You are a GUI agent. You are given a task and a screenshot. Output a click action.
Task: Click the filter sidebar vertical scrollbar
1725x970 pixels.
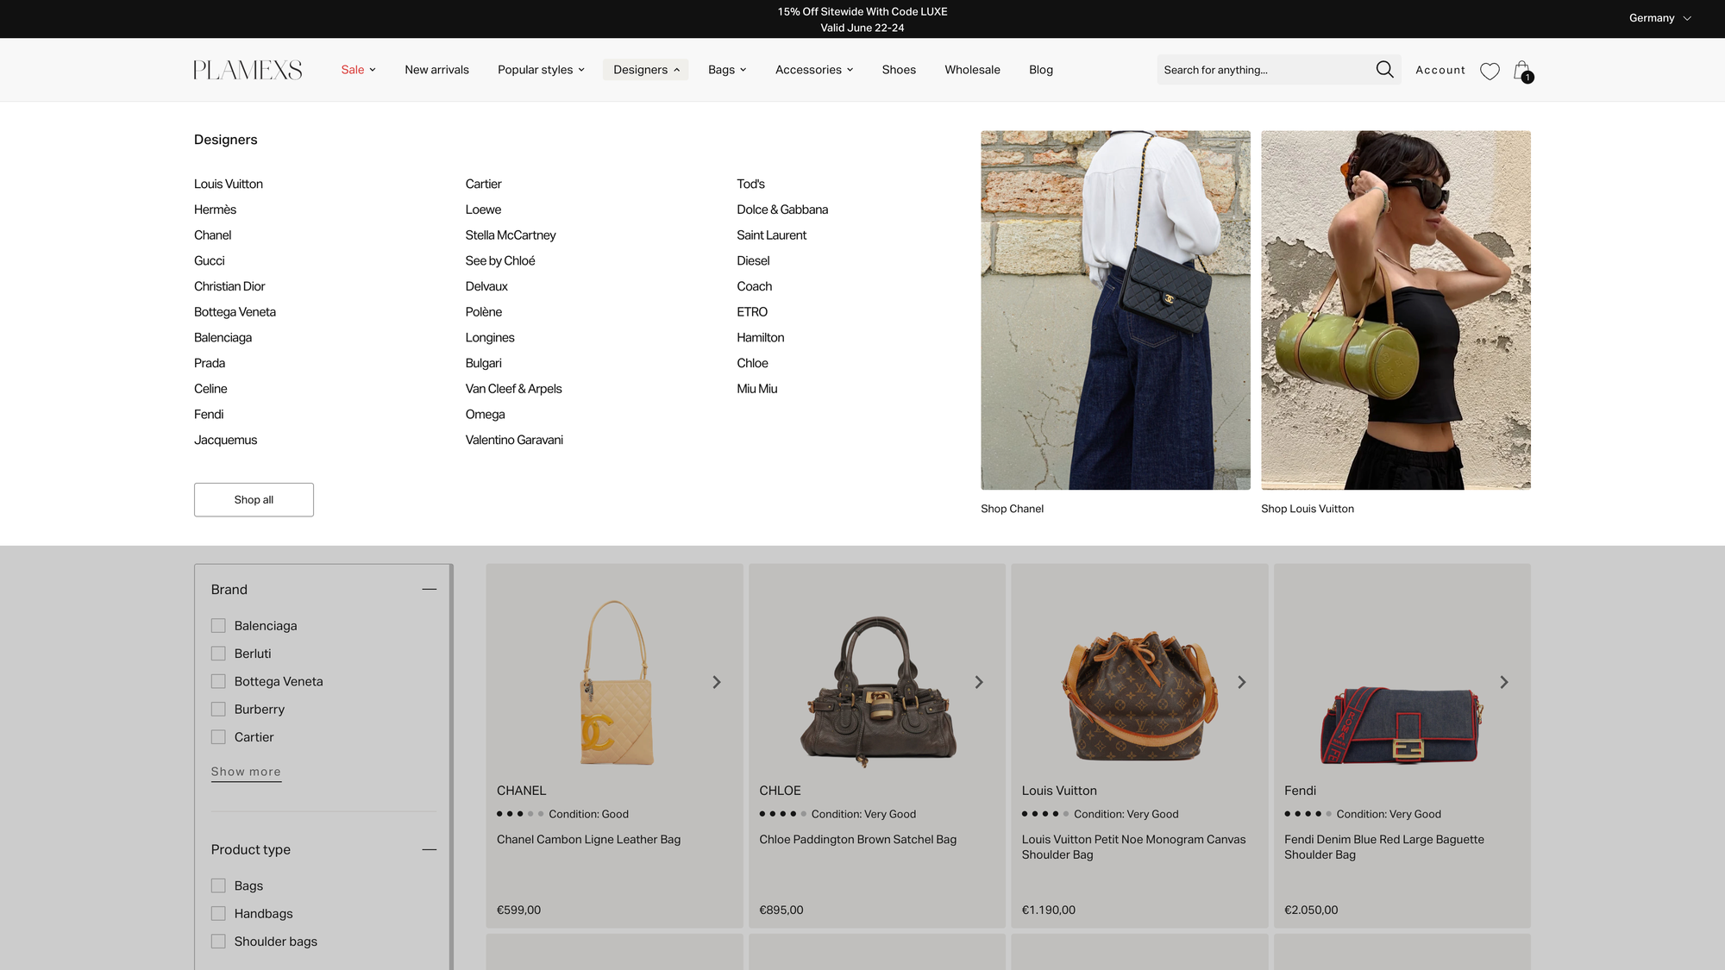[451, 767]
